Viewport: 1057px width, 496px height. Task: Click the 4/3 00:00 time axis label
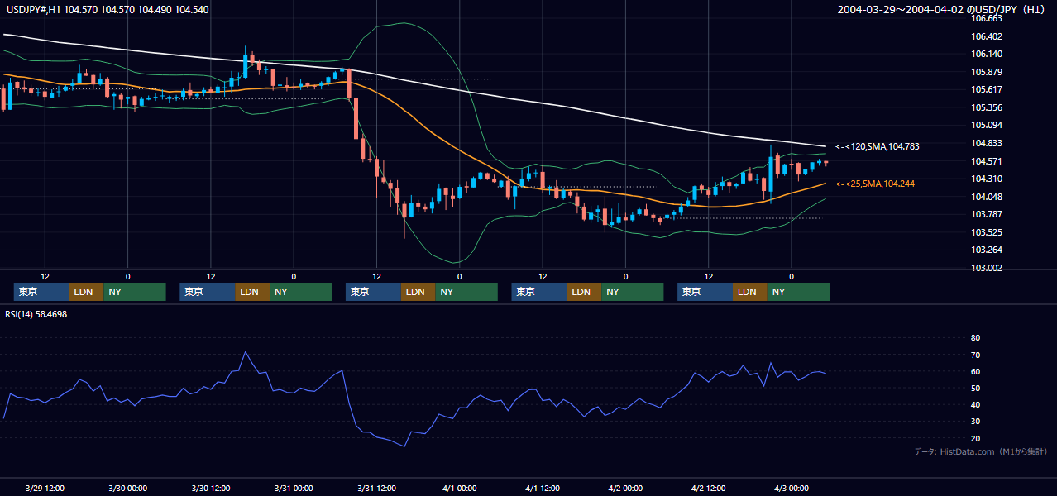point(791,488)
